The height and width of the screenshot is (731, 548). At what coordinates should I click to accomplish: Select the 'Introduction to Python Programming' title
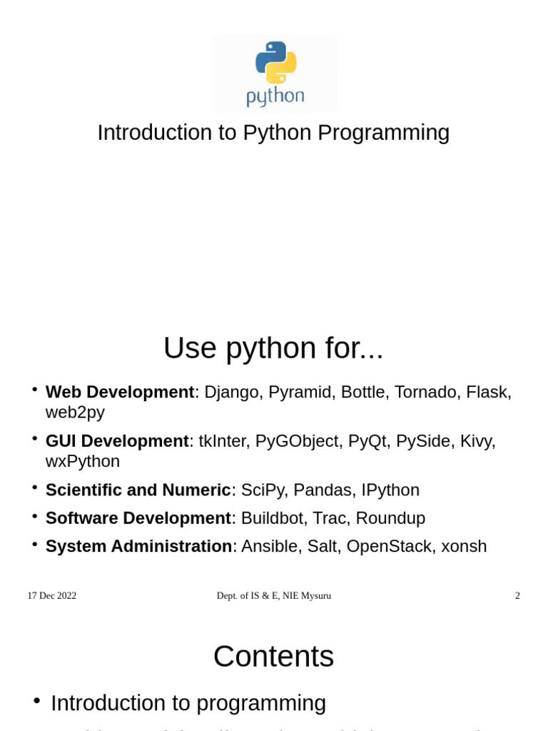click(x=273, y=133)
